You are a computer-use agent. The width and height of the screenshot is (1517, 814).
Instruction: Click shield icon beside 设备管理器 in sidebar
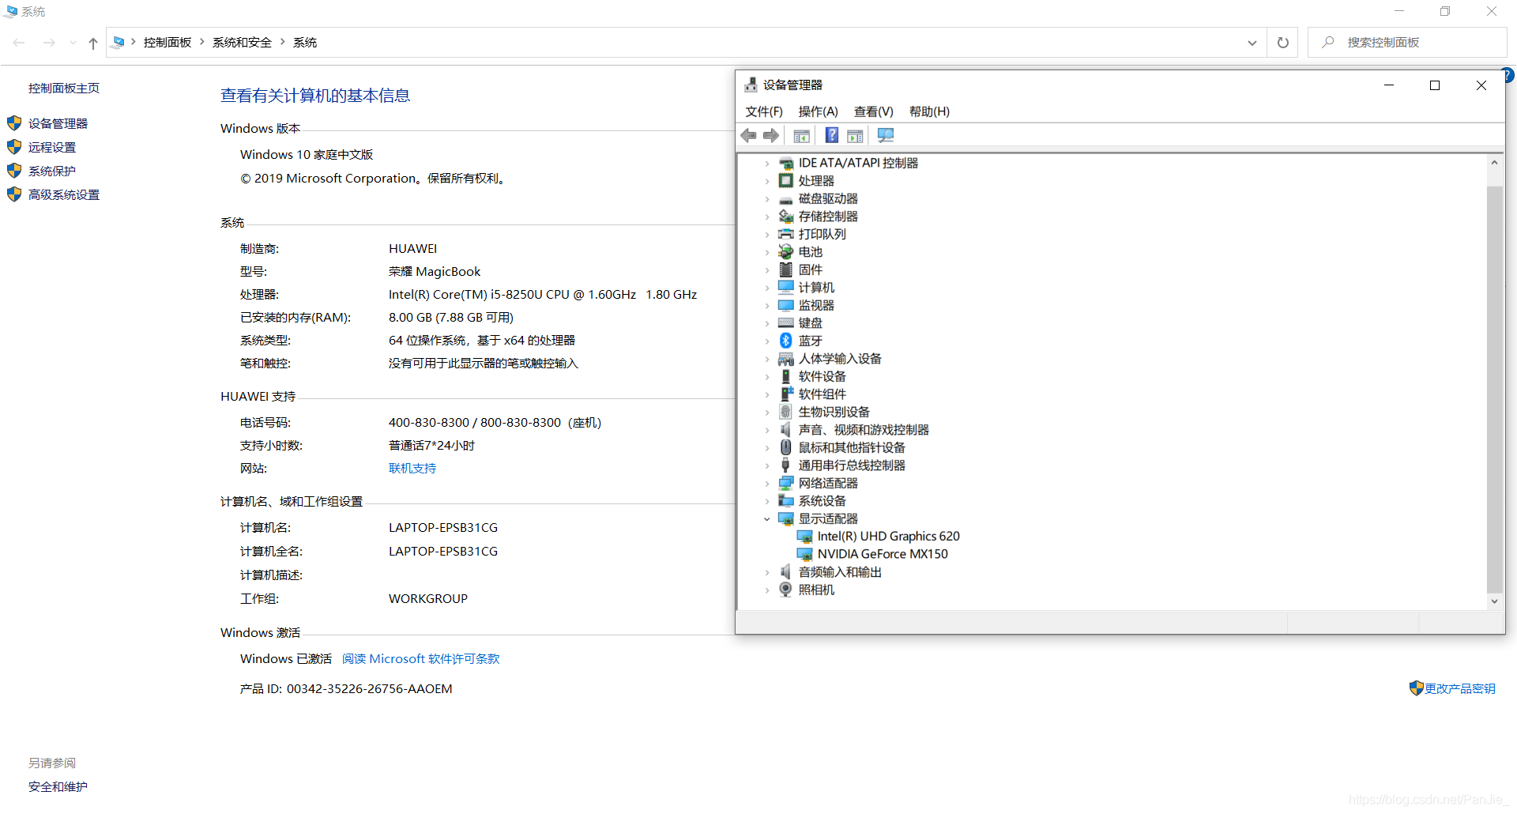pos(14,123)
